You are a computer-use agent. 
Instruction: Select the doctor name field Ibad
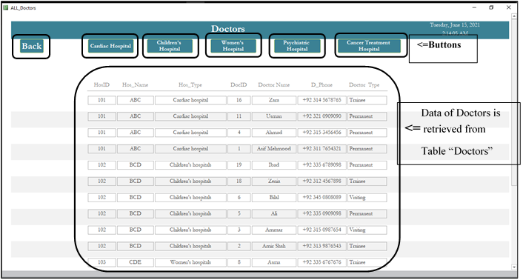pyautogui.click(x=274, y=165)
